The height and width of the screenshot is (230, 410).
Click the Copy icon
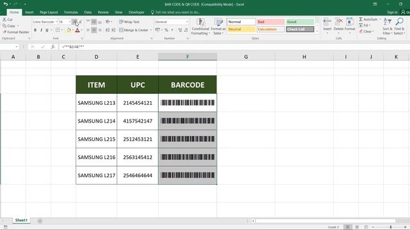pos(4,26)
